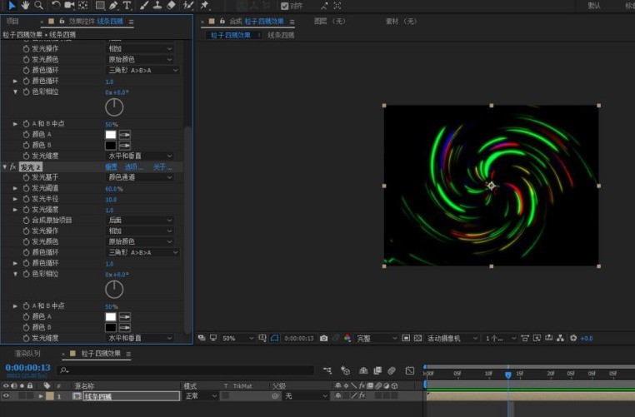
Task: Toggle the 合成原始项目 stopwatch
Action: coord(27,221)
